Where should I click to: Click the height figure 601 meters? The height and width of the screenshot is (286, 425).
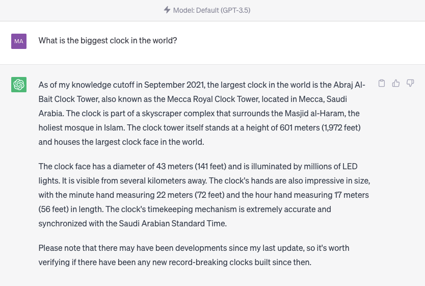coord(300,127)
